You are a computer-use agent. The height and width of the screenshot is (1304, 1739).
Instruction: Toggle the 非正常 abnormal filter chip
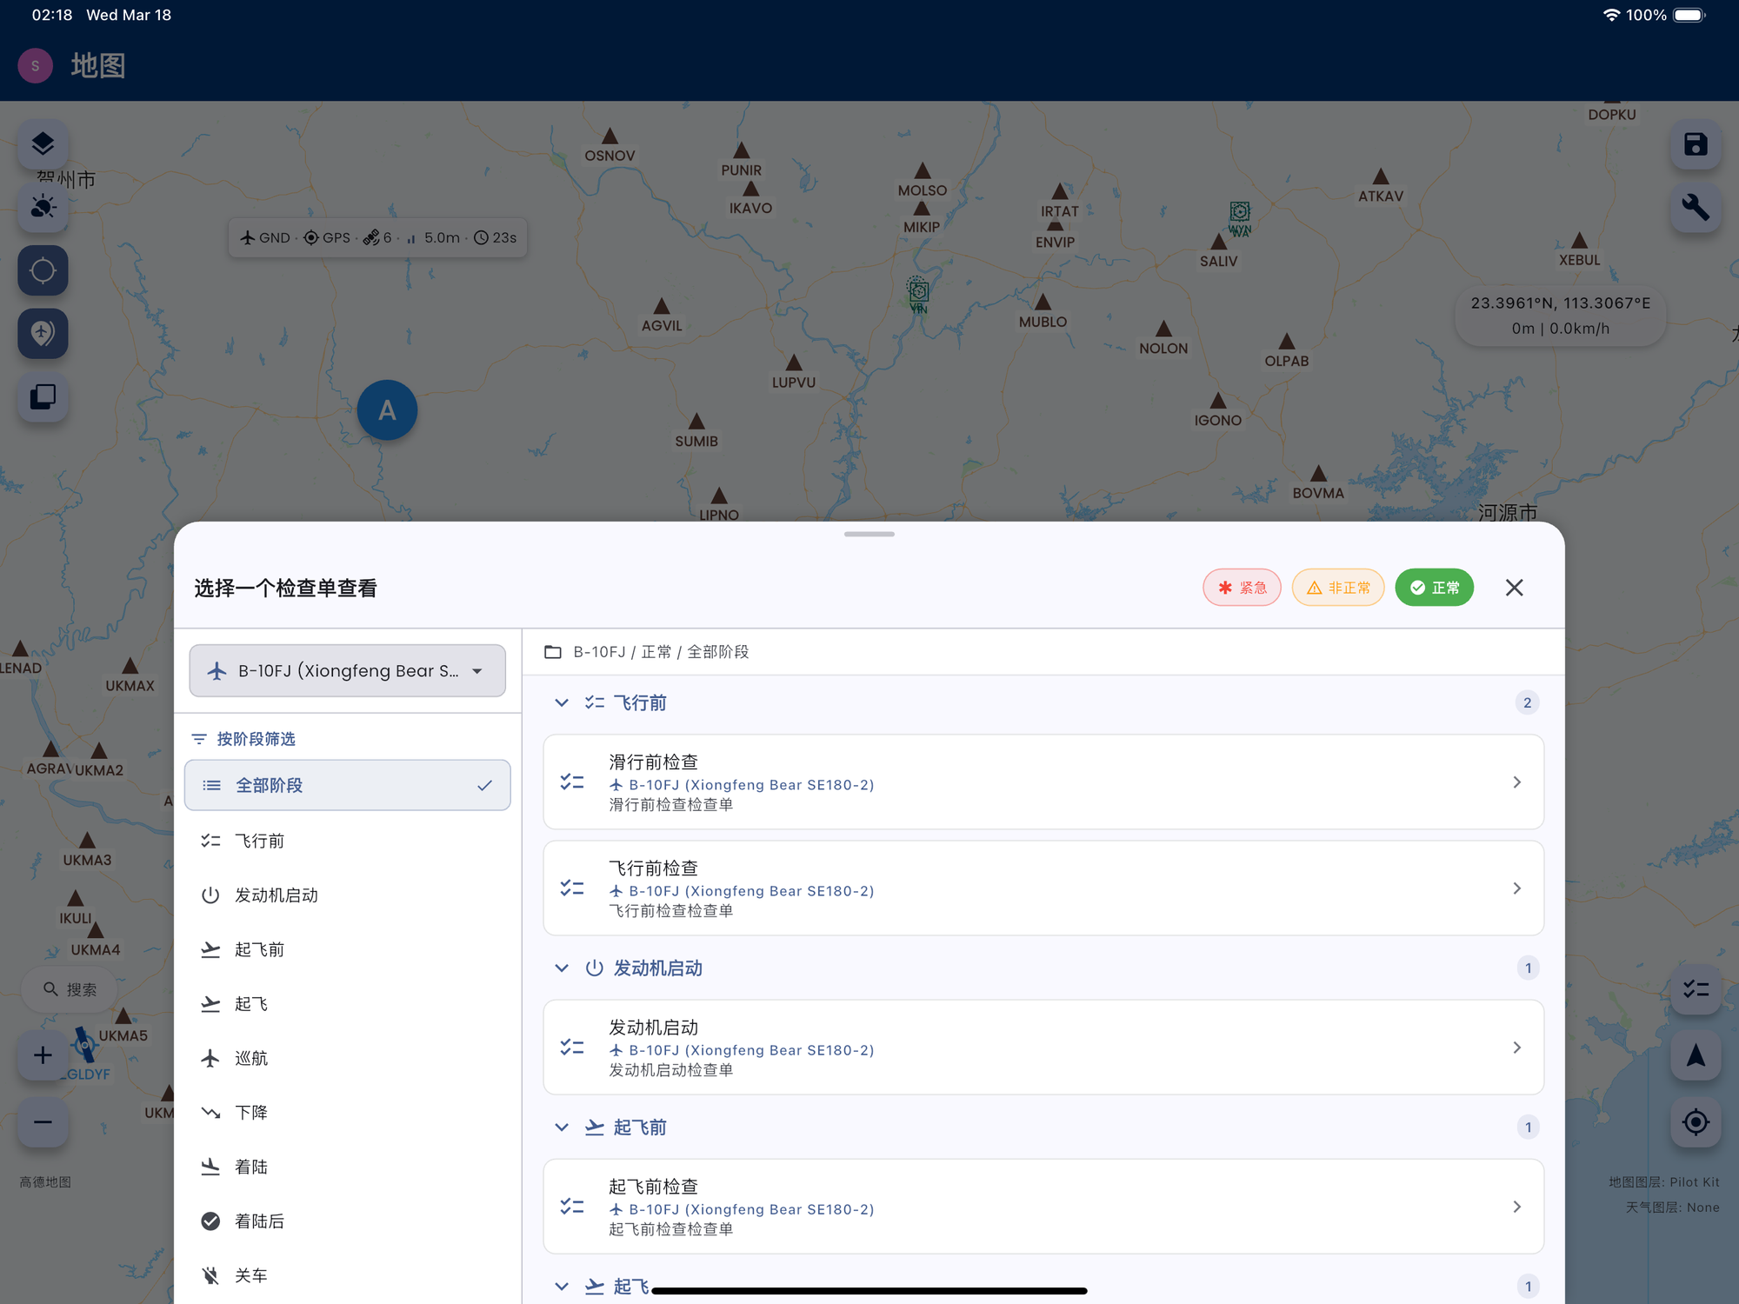[x=1337, y=588]
